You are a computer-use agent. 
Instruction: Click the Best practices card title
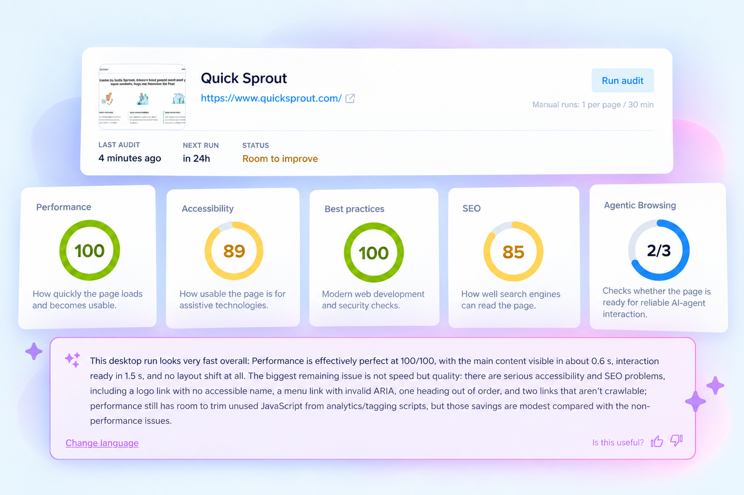354,209
